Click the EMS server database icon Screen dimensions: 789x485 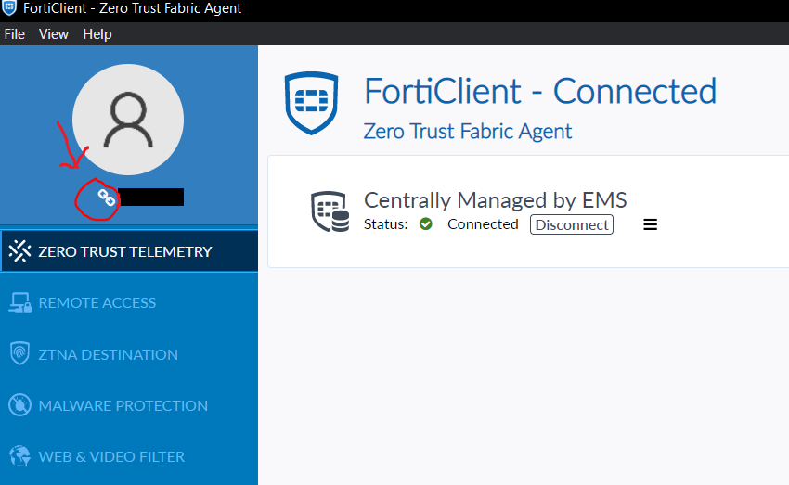[x=330, y=211]
